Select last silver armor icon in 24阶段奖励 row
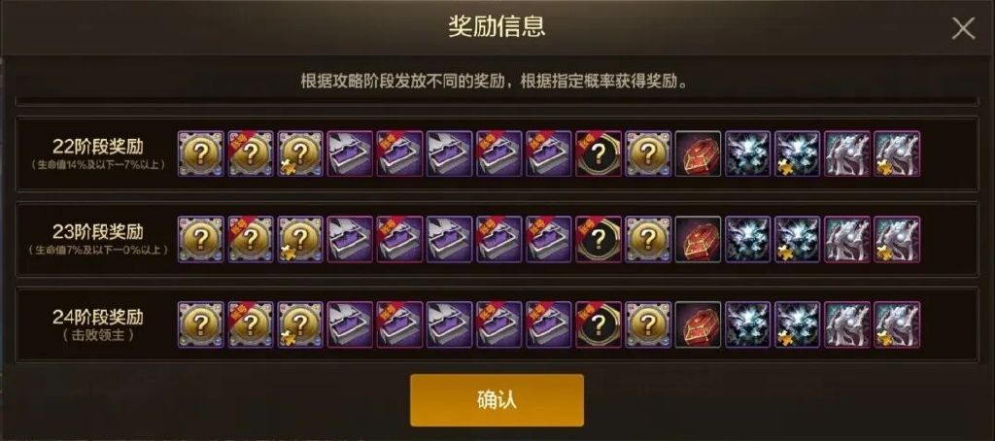 [897, 324]
